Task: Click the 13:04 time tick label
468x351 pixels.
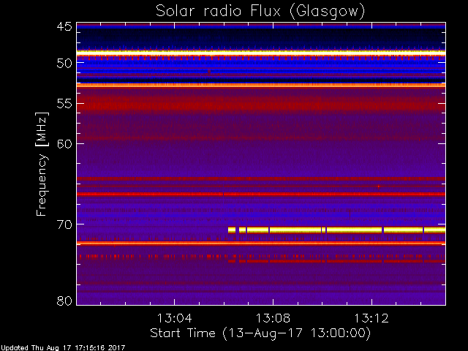Action: pyautogui.click(x=174, y=318)
